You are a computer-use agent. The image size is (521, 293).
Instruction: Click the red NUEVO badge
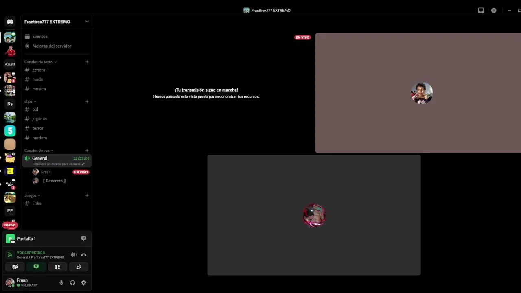coord(10,225)
